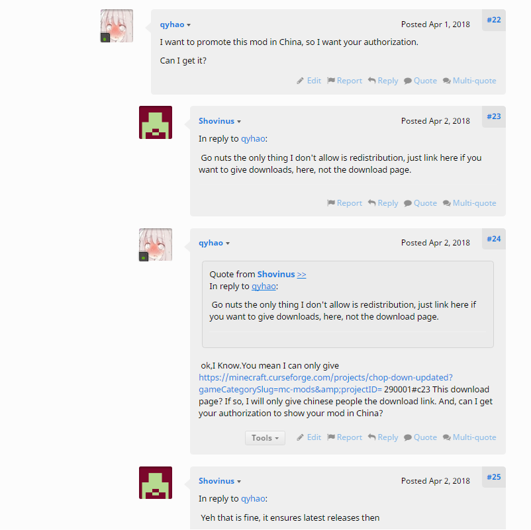
Task: Open the Tools dropdown on post #24
Action: tap(265, 438)
